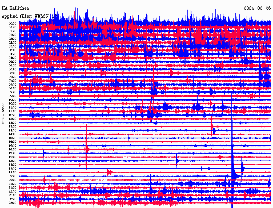Select the 07:30 time label
The width and height of the screenshot is (273, 208).
(13, 81)
